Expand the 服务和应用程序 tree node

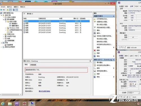(x=1, y=47)
